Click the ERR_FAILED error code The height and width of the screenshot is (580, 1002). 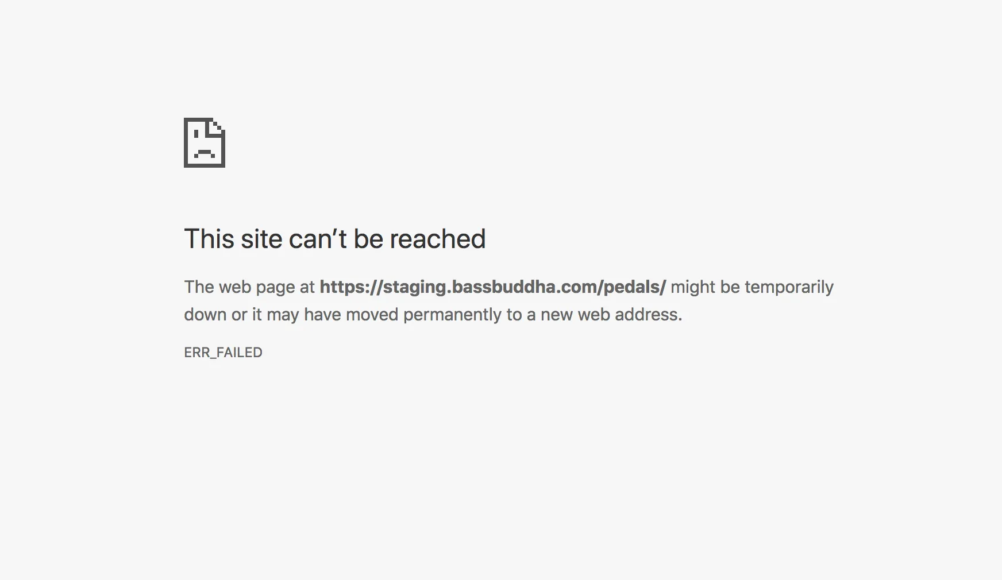click(223, 353)
